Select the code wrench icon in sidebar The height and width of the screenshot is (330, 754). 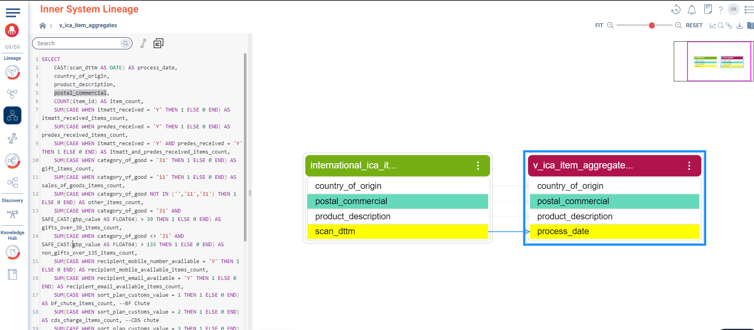point(12,138)
